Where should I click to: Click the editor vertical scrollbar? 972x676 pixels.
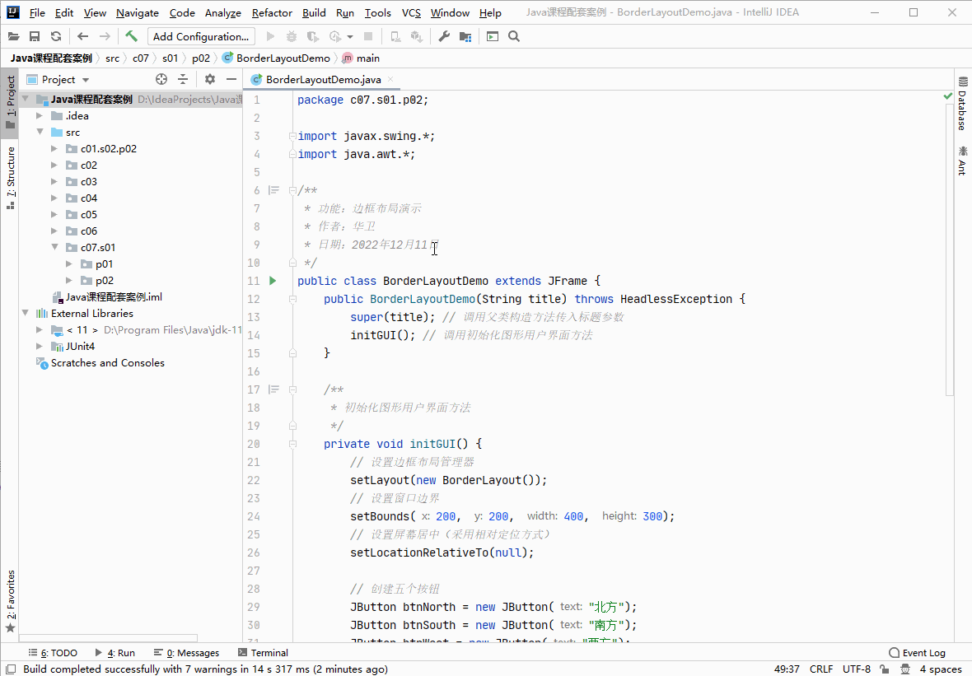(x=949, y=248)
